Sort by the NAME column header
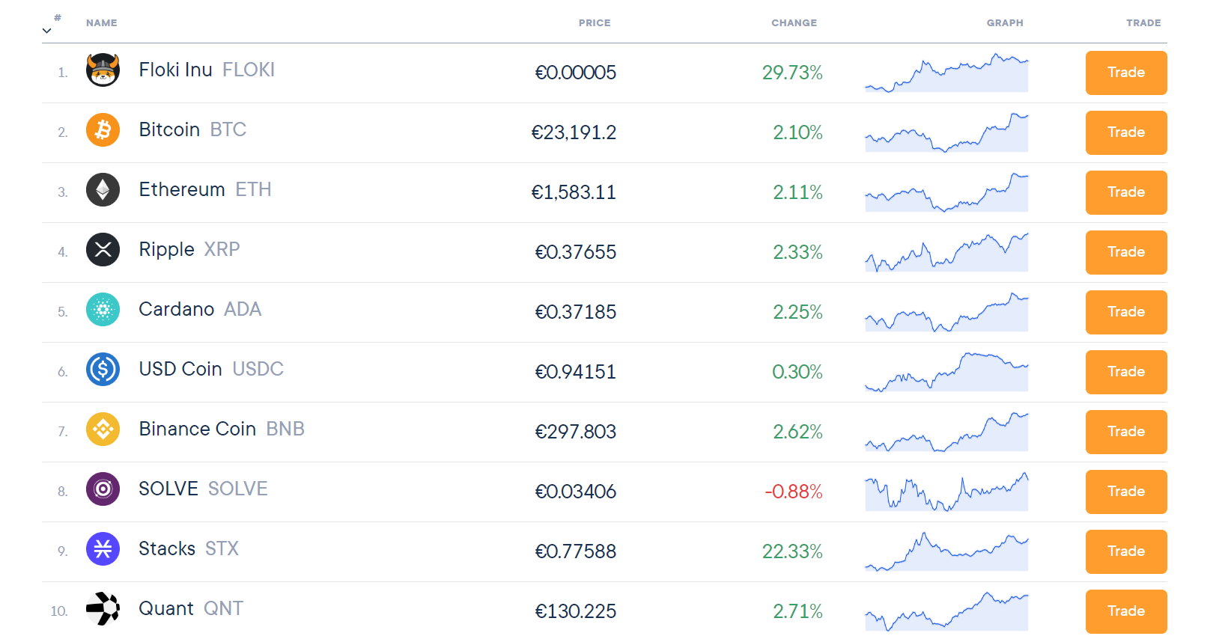The width and height of the screenshot is (1231, 636). (102, 23)
